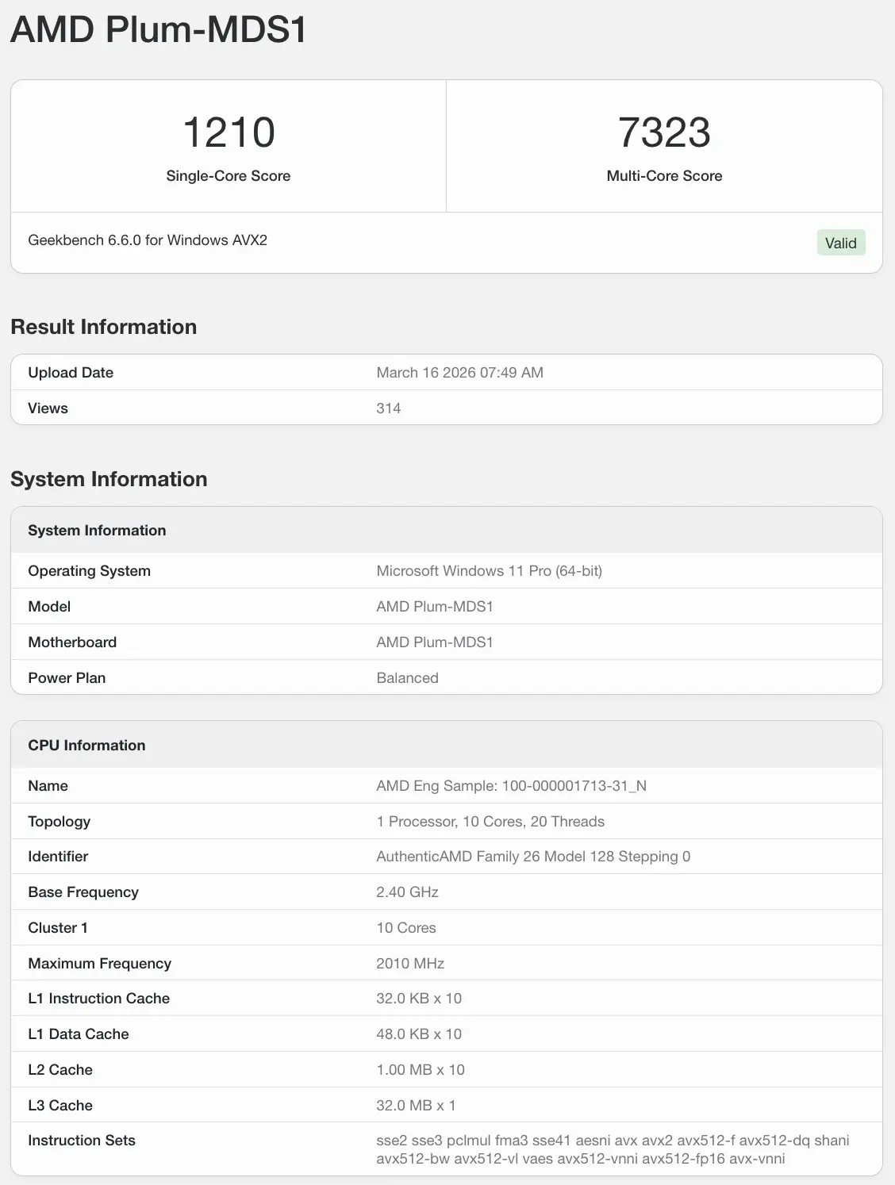
Task: Click the green Valid badge
Action: pyautogui.click(x=840, y=243)
